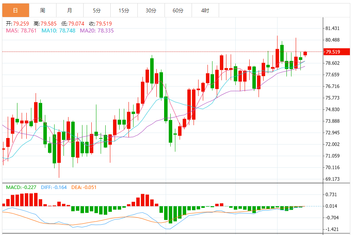The width and height of the screenshot is (353, 235).
Task: Click the MA10: 78.748 indicator label
Action: [58, 31]
